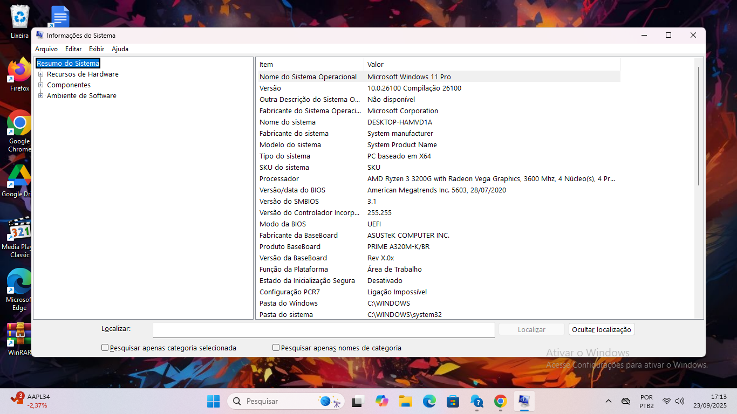Click the volume speaker tray icon
The width and height of the screenshot is (737, 414).
[x=680, y=401]
